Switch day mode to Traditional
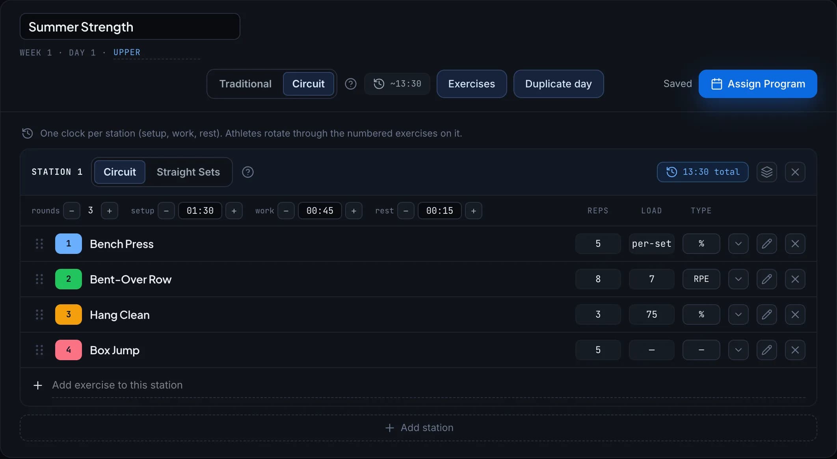 click(x=246, y=84)
